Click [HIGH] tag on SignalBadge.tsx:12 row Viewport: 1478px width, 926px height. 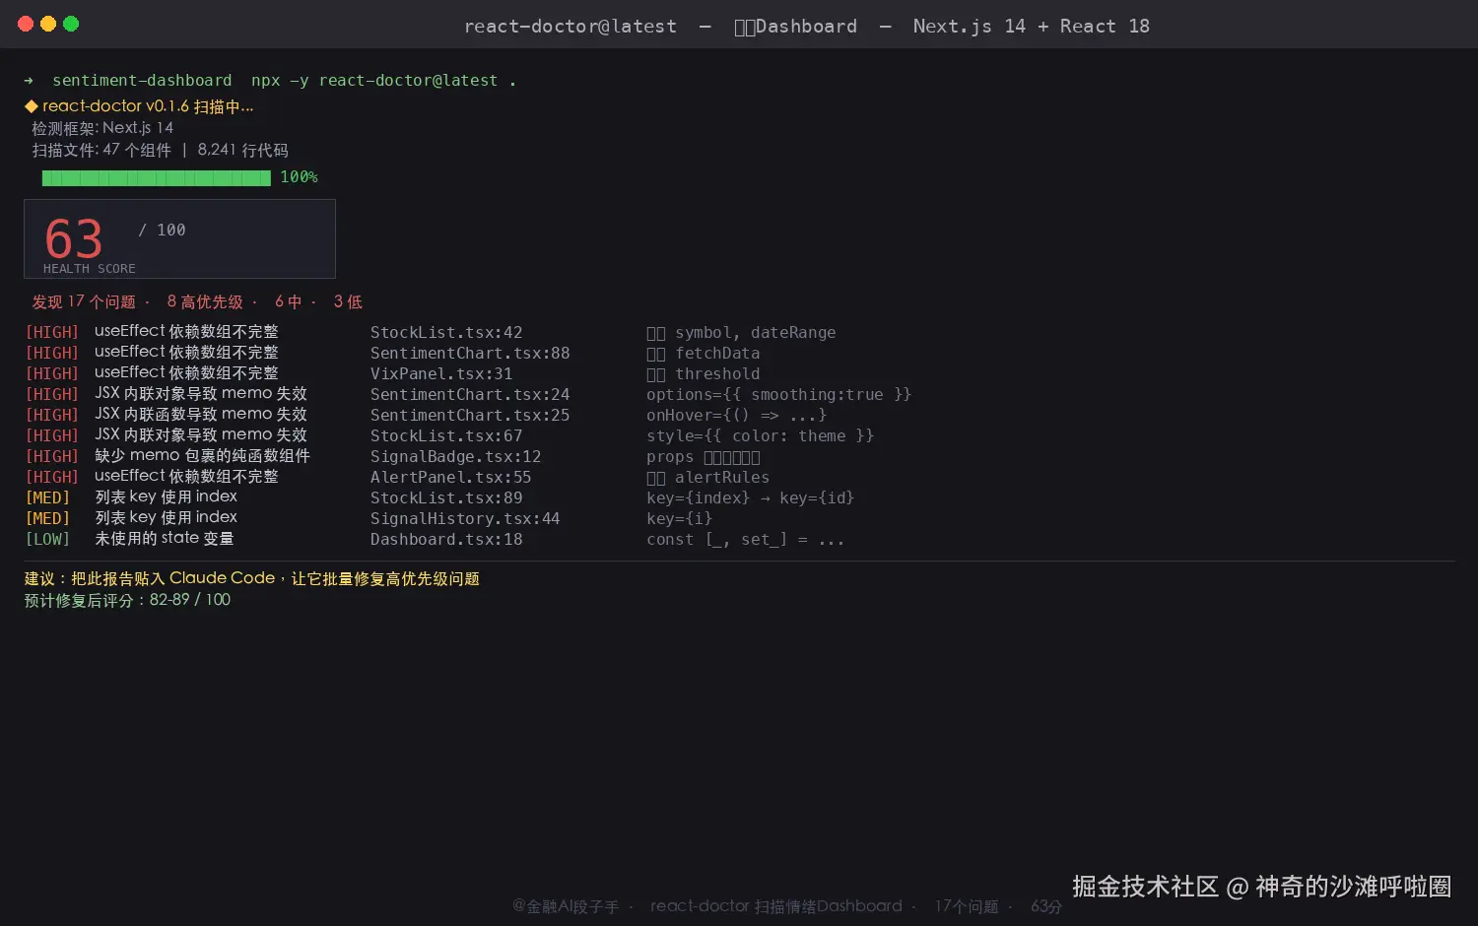pos(51,457)
